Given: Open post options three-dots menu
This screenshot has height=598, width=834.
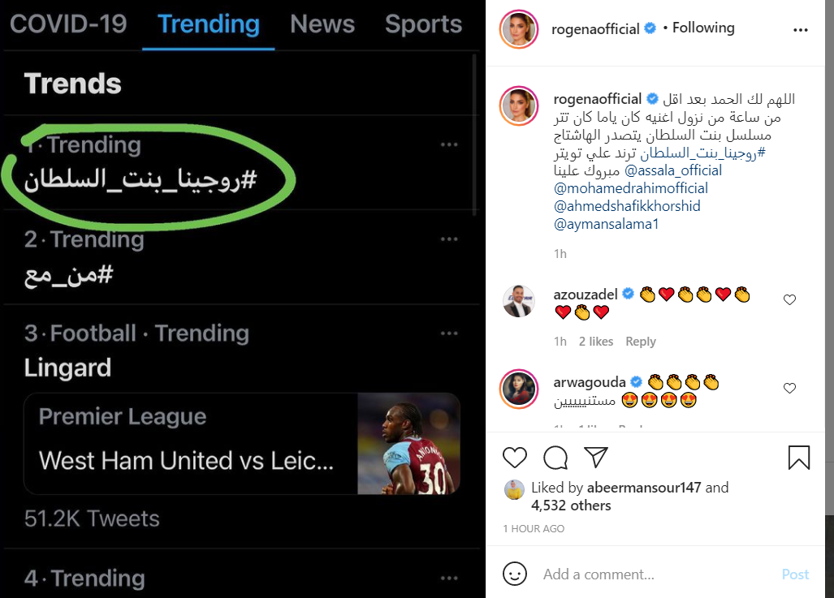Looking at the screenshot, I should click(800, 31).
